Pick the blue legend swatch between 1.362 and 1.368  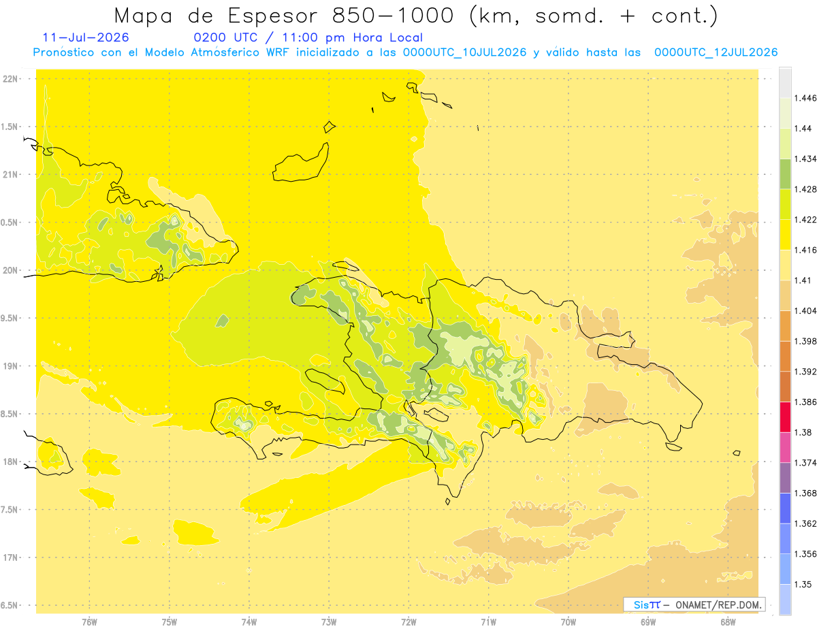(785, 508)
